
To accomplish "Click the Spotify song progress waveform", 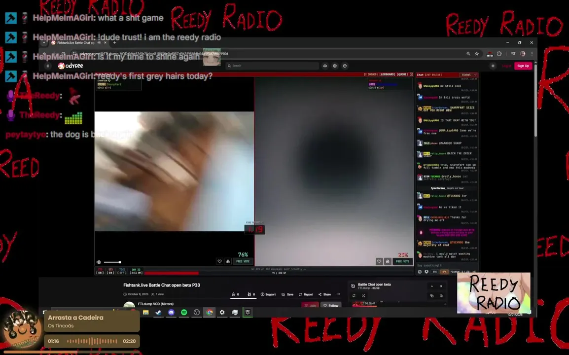I will tap(92, 341).
